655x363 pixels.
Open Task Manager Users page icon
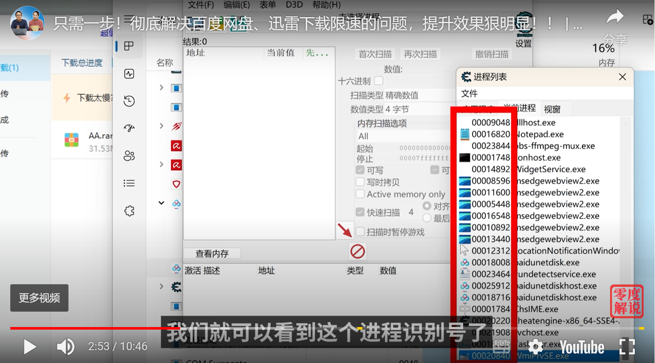(129, 156)
